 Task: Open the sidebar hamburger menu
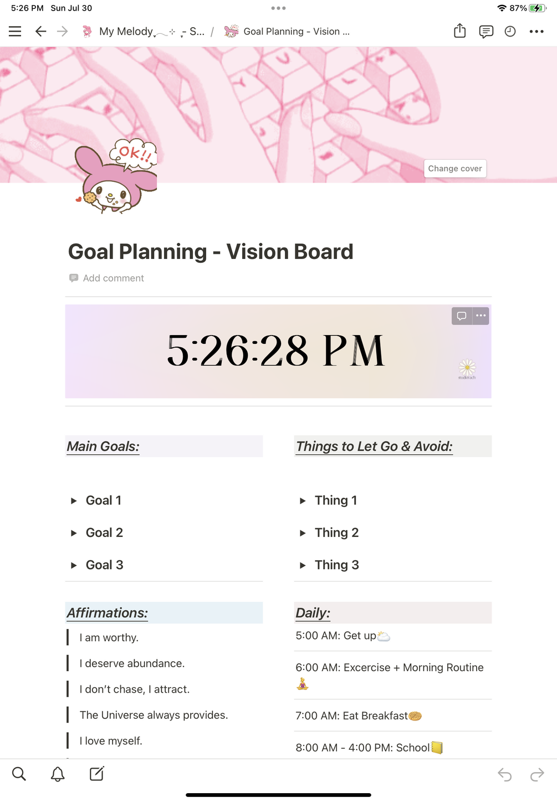15,32
